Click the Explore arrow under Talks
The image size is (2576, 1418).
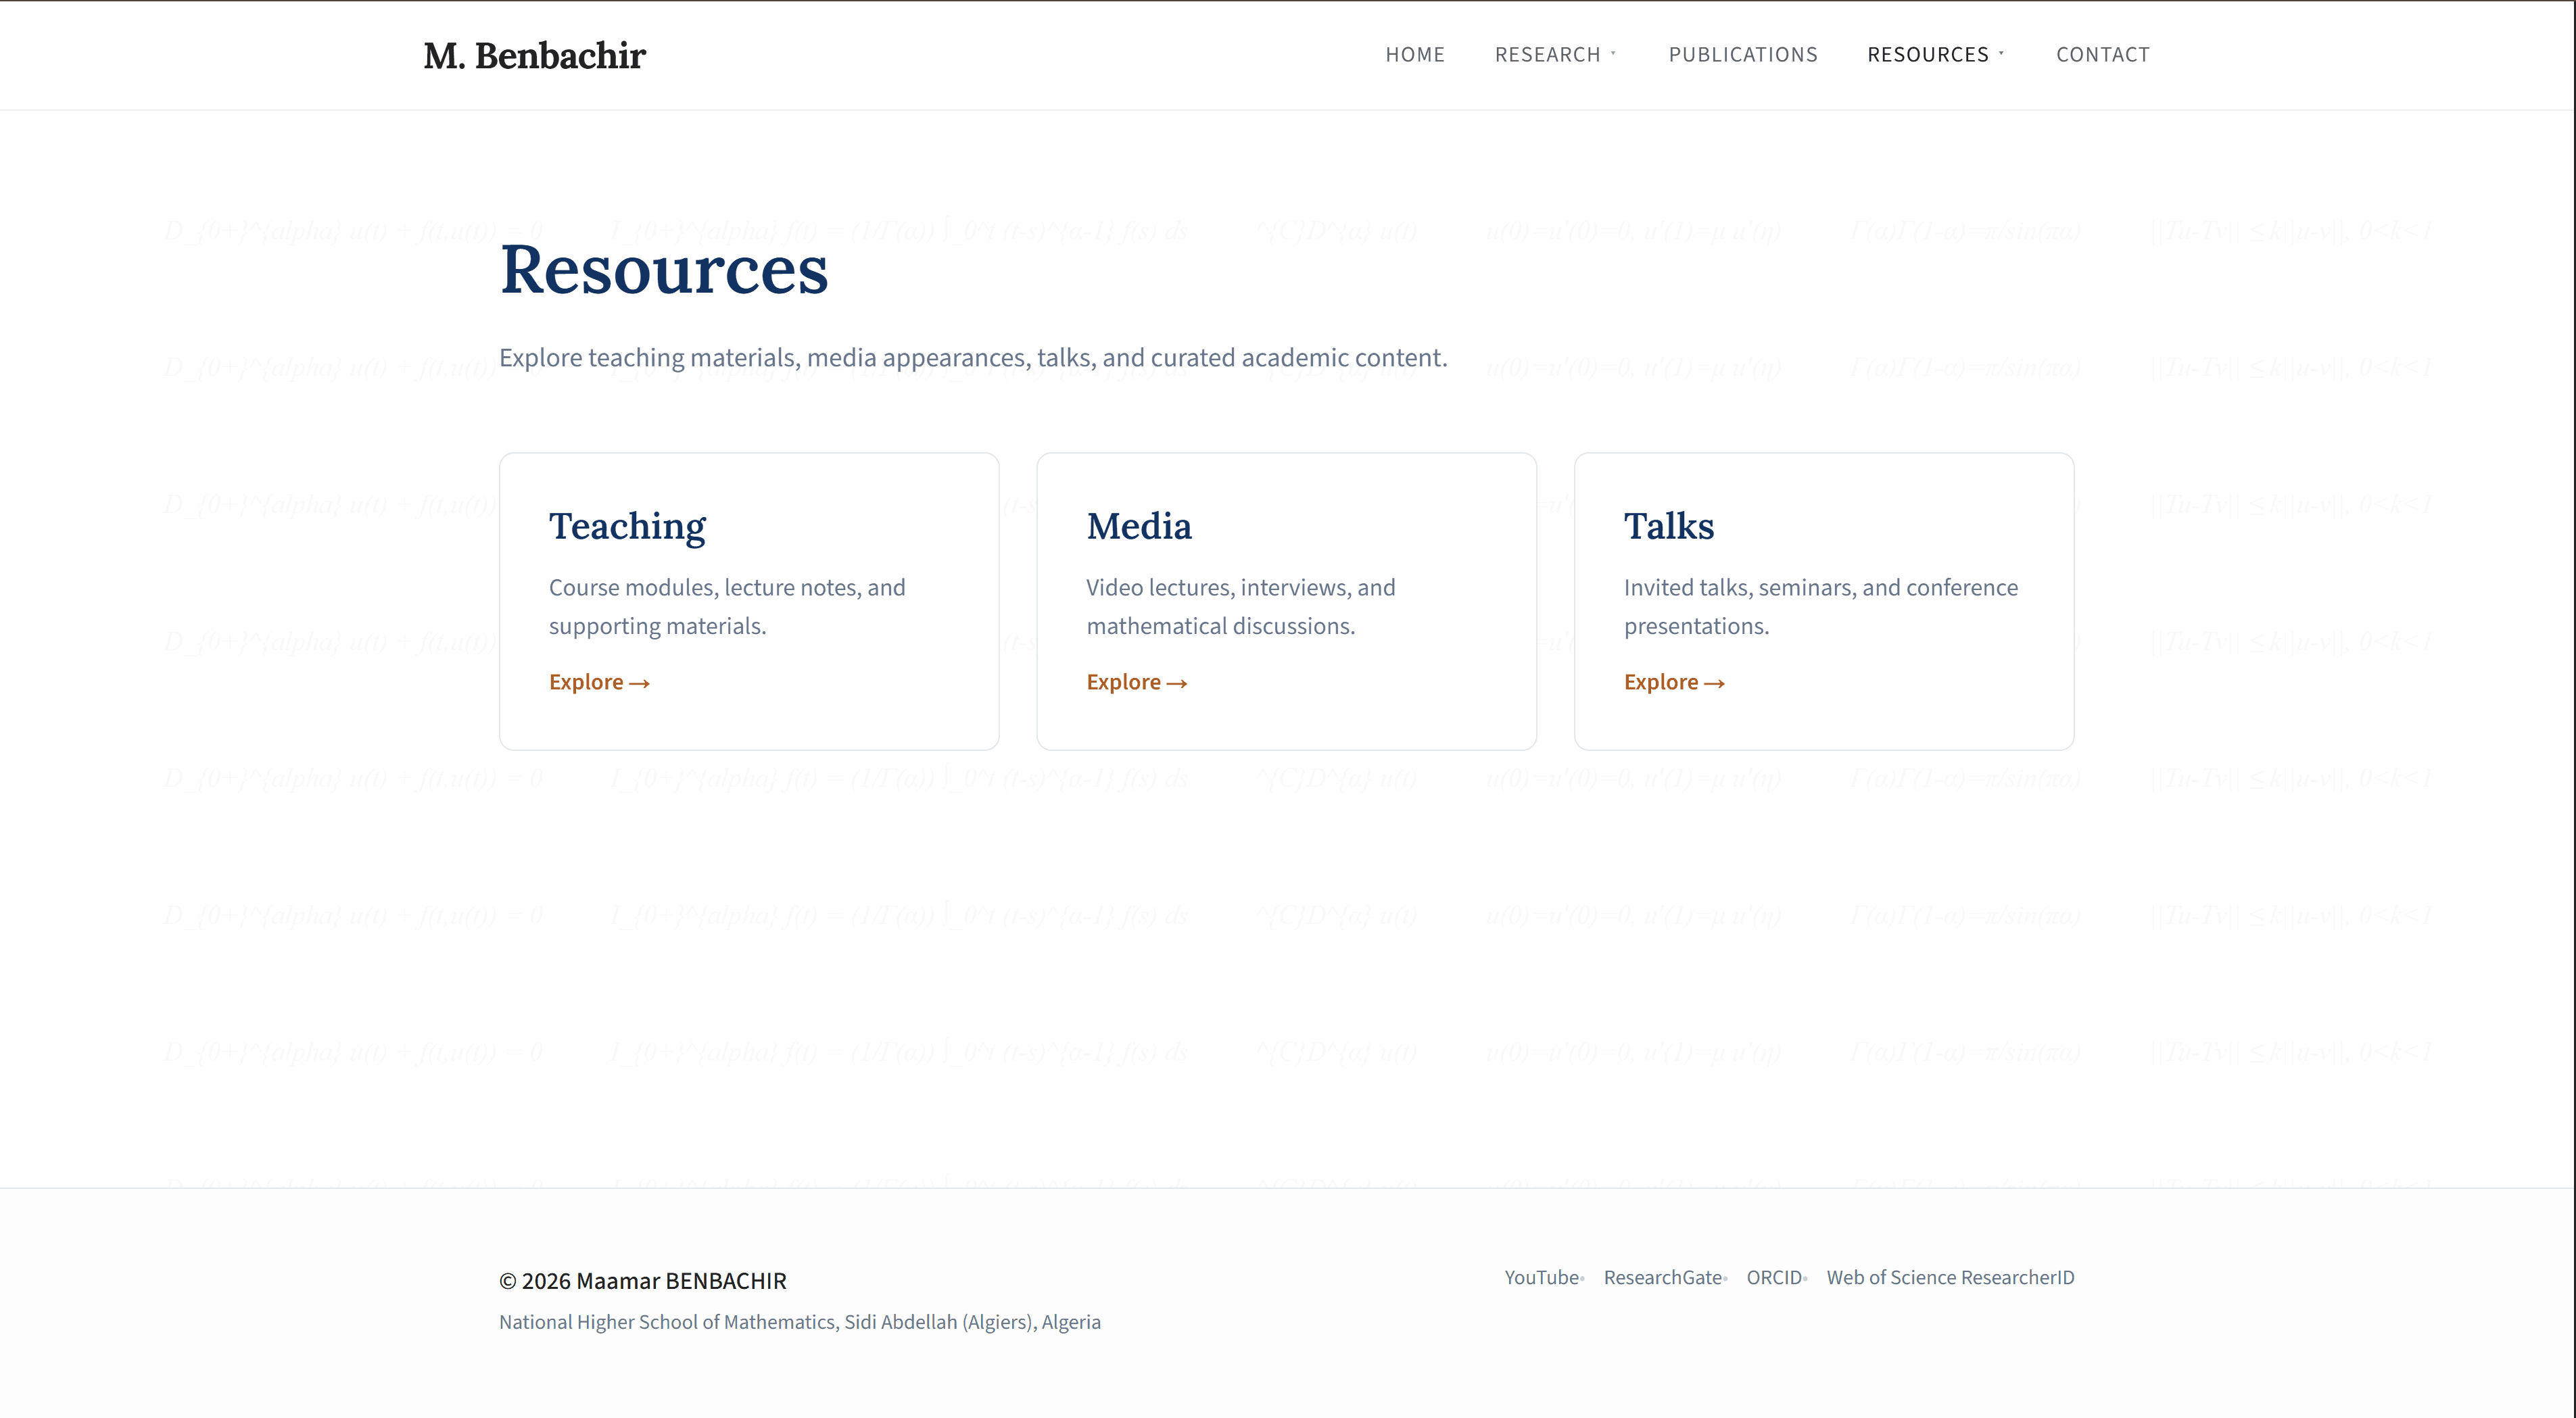(x=1674, y=681)
